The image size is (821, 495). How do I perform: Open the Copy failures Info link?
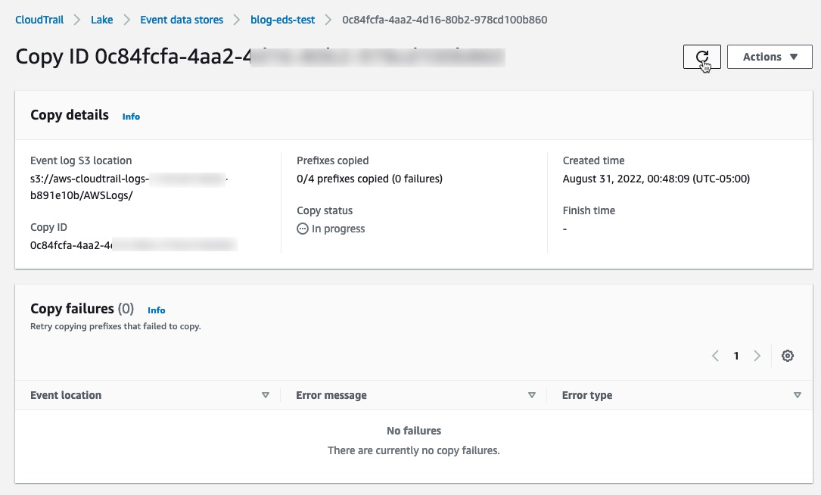point(157,310)
